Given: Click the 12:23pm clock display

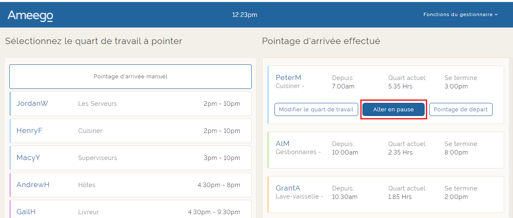Looking at the screenshot, I should click(244, 15).
